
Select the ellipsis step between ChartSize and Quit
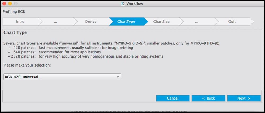[197, 22]
